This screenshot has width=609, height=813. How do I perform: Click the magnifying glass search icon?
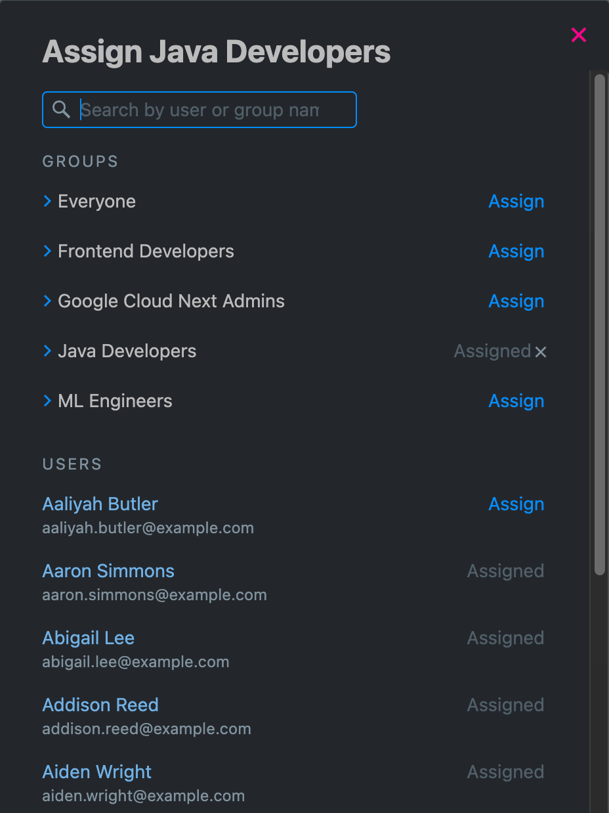61,110
